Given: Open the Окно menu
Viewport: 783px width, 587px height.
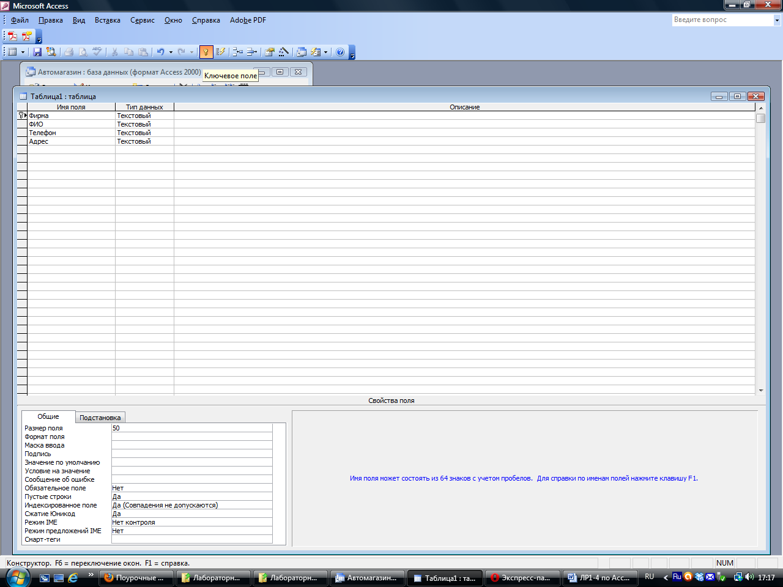Looking at the screenshot, I should coord(173,20).
